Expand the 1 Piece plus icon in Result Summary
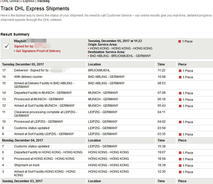The width and height of the screenshot is (213, 184). [179, 41]
